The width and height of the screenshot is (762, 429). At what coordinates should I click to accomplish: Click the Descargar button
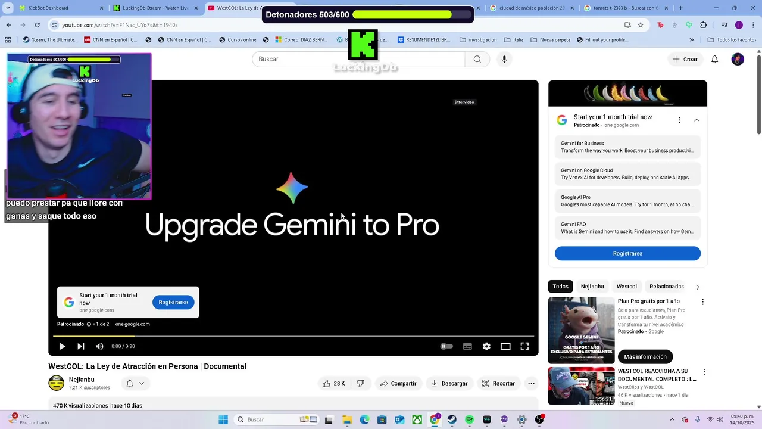point(449,383)
